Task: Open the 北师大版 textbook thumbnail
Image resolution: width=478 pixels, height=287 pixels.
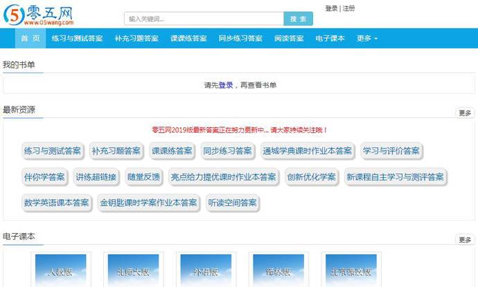Action: (x=133, y=270)
